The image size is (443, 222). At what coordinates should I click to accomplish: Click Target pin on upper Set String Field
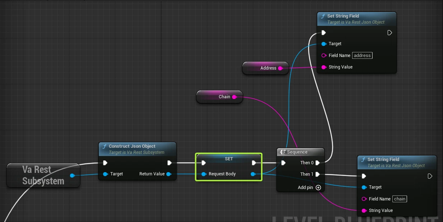click(x=324, y=44)
